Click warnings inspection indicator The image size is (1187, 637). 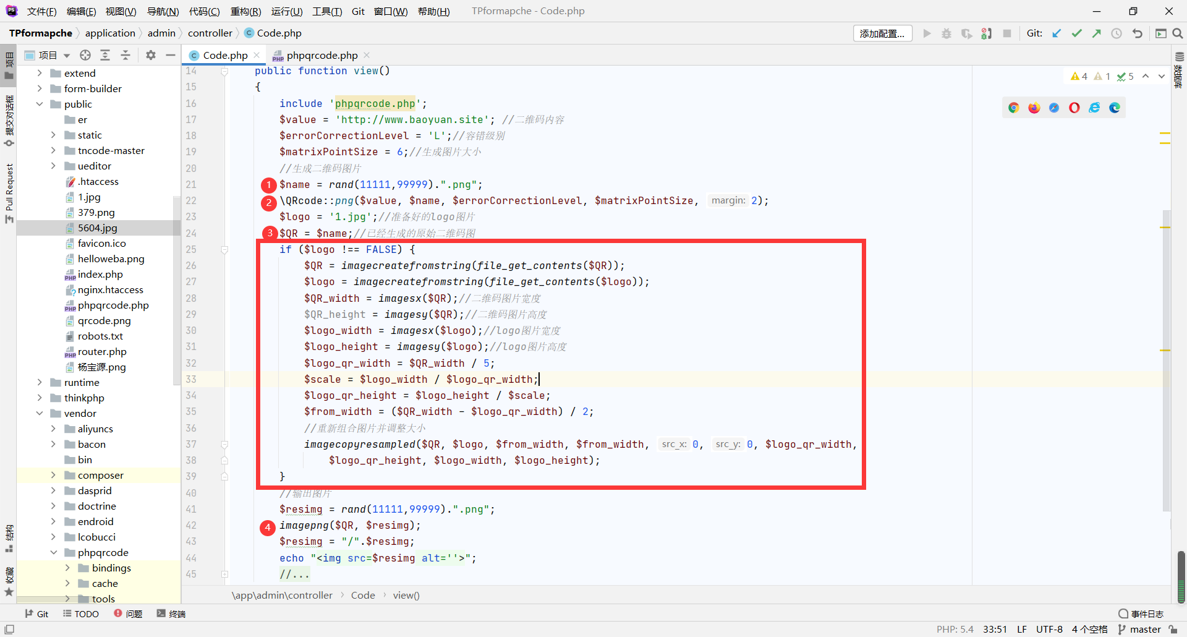click(x=1079, y=76)
